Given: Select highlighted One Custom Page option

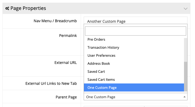Looking at the screenshot, I should 134,87.
